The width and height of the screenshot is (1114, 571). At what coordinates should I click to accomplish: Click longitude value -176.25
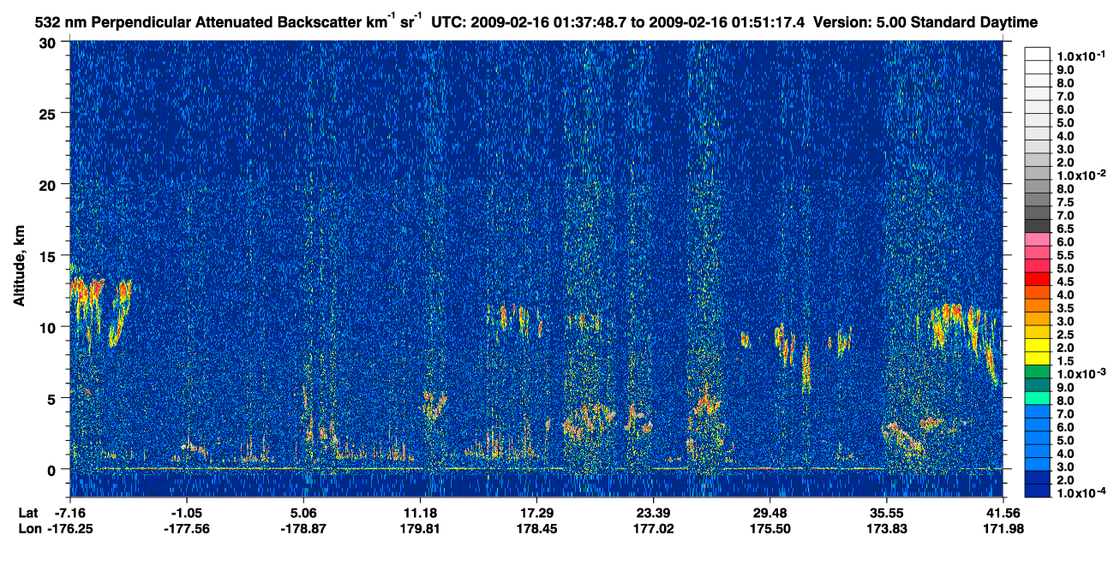pyautogui.click(x=70, y=529)
